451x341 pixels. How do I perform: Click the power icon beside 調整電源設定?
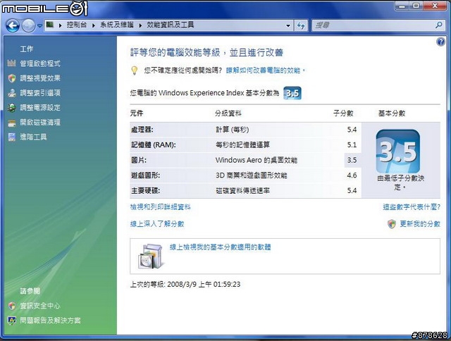(12, 108)
